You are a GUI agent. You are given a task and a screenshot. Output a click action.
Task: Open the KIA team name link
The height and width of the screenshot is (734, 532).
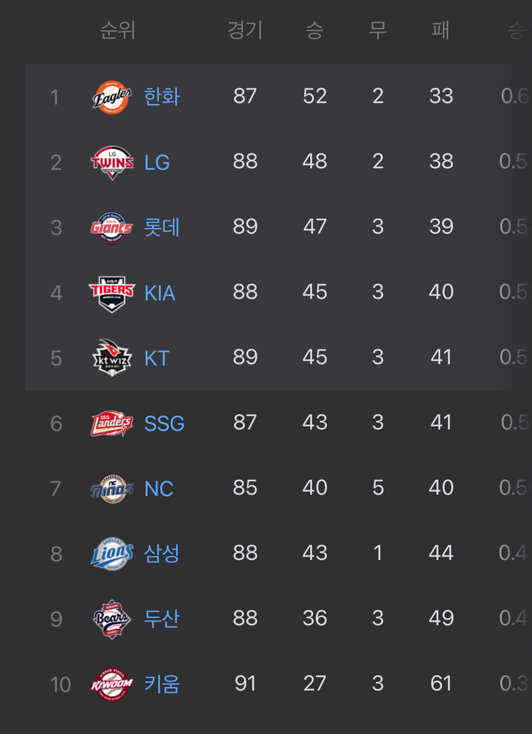click(x=160, y=293)
